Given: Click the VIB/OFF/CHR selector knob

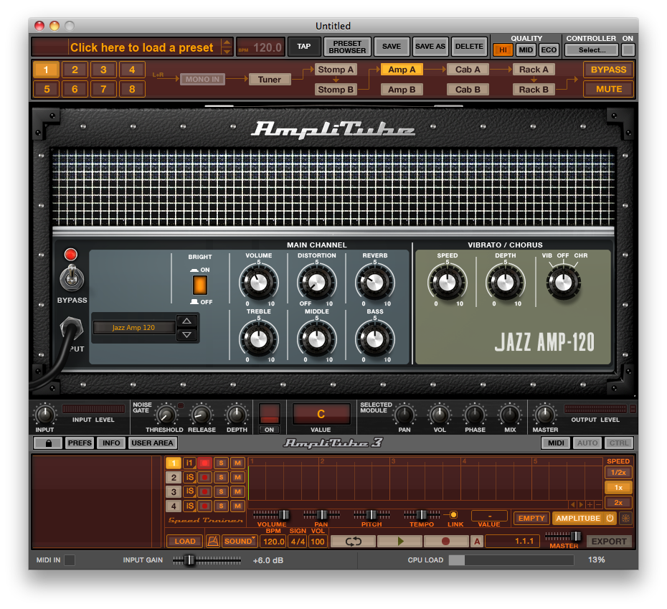Looking at the screenshot, I should (x=564, y=282).
